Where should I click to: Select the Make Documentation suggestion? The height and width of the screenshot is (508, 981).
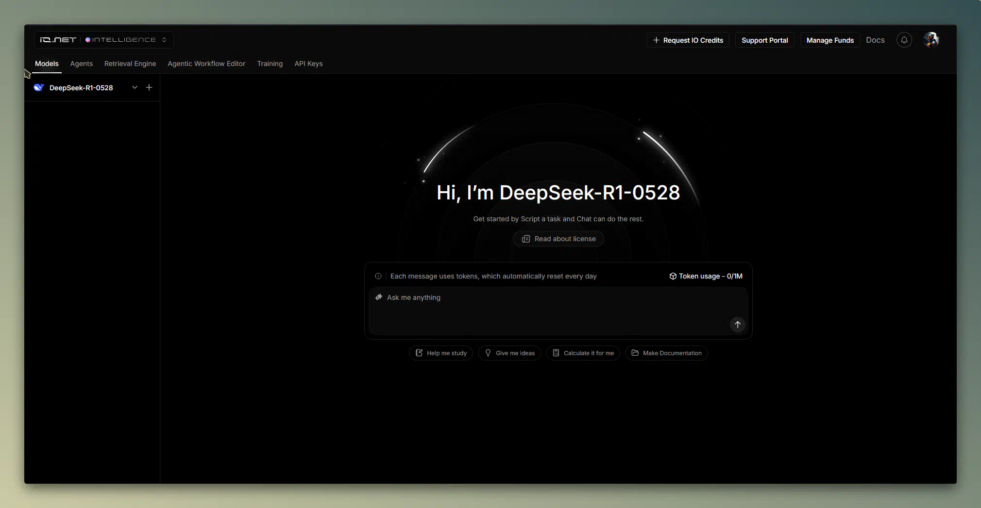tap(666, 353)
